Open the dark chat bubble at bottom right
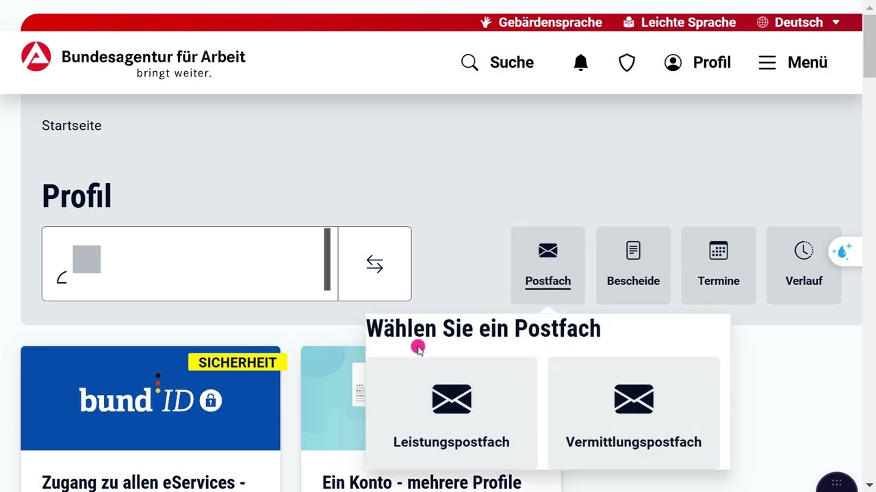Image resolution: width=876 pixels, height=492 pixels. (836, 482)
